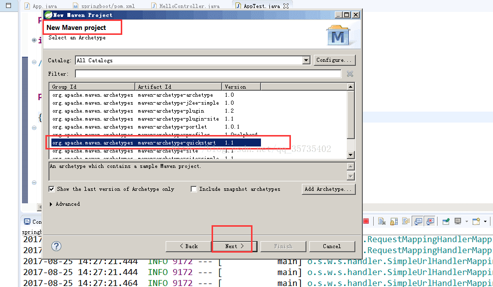Cancel the New Maven Project dialog
Image resolution: width=493 pixels, height=287 pixels.
[x=332, y=247]
